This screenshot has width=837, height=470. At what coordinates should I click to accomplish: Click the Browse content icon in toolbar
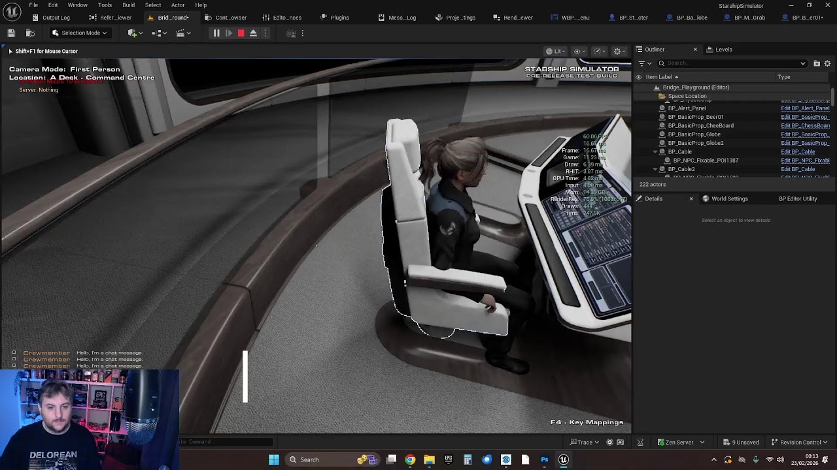(x=30, y=33)
